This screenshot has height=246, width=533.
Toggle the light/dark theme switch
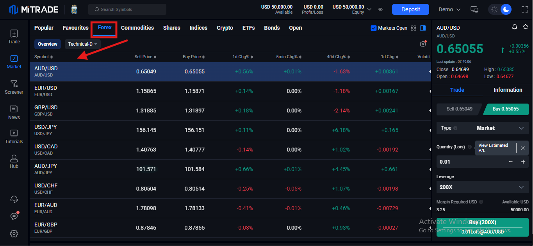tap(500, 9)
